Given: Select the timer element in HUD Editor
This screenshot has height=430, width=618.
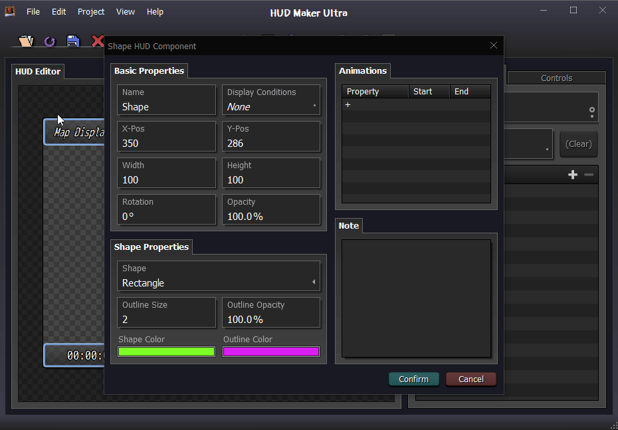Looking at the screenshot, I should click(x=74, y=355).
